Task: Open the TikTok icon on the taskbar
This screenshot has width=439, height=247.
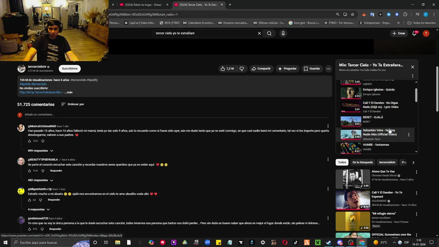Action: click(296, 243)
